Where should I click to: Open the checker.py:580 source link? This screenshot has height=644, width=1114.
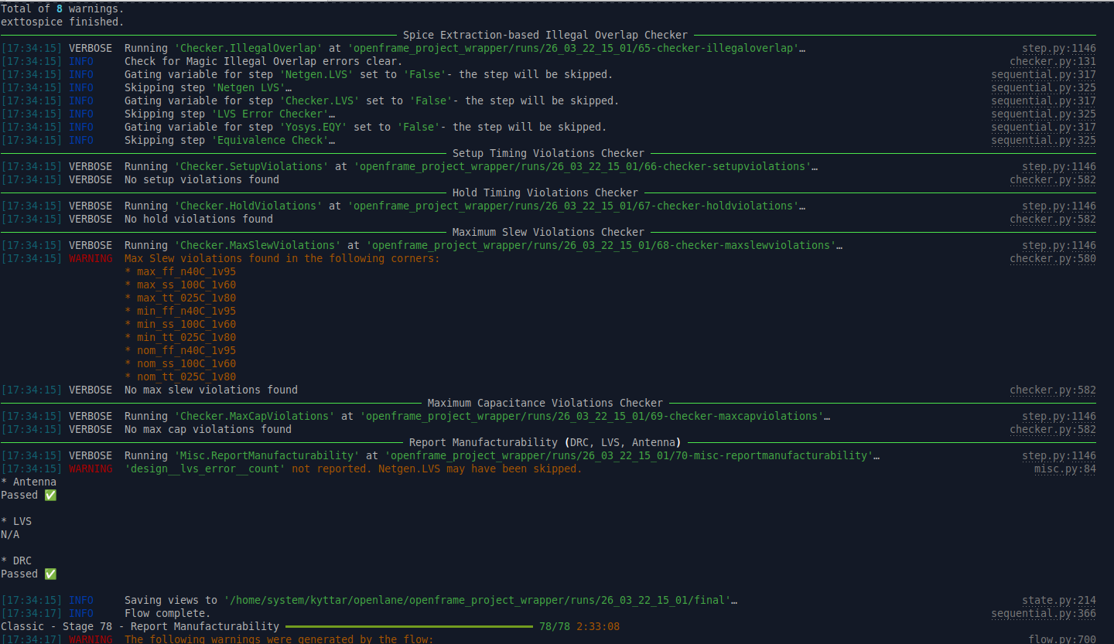point(1052,258)
